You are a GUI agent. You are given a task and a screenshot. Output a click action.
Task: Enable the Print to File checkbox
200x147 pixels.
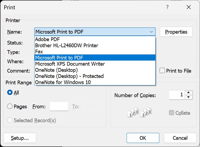162,71
